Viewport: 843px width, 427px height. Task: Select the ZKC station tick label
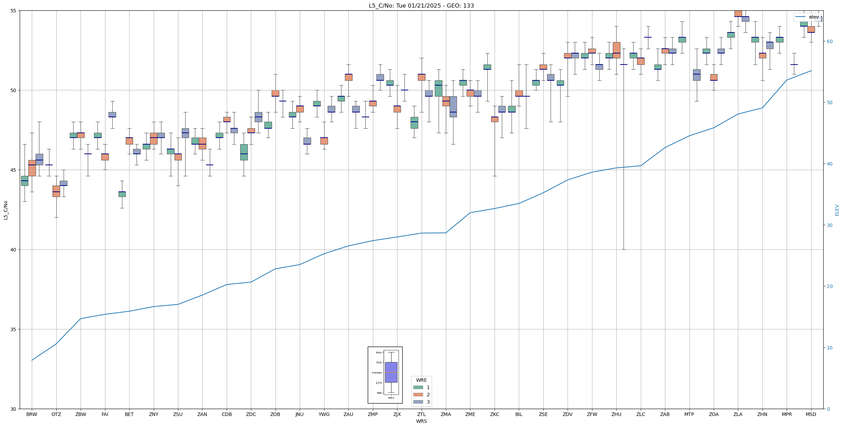[495, 414]
